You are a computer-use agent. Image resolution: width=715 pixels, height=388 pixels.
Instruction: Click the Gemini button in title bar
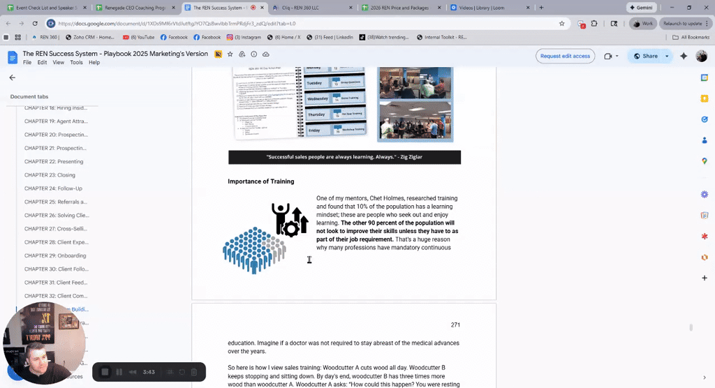point(641,8)
